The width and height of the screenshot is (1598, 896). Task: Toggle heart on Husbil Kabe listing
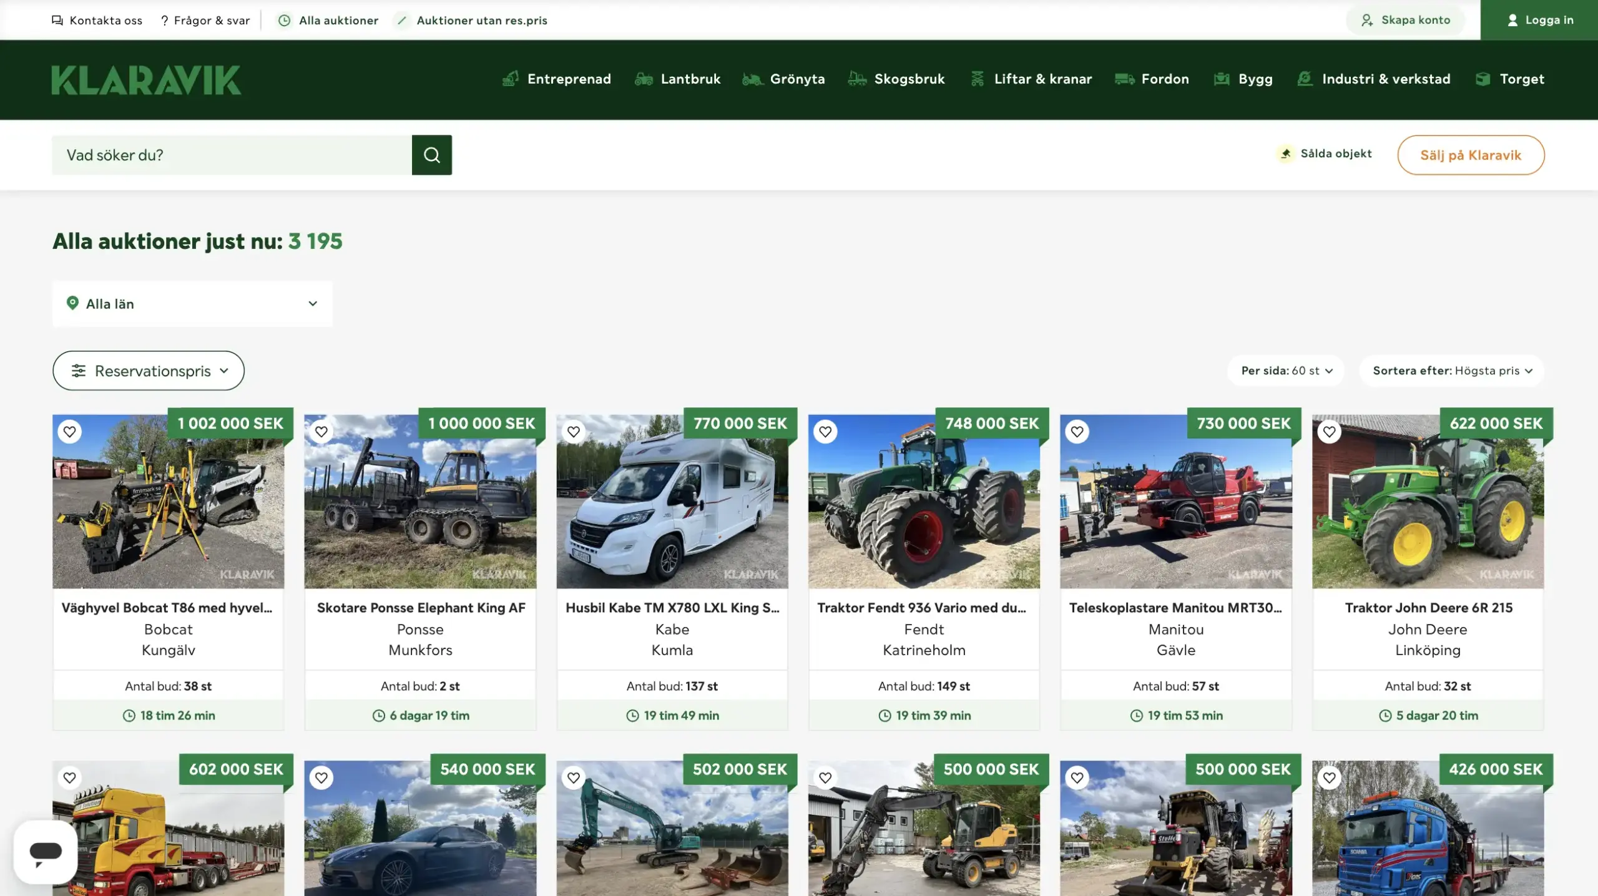point(573,432)
